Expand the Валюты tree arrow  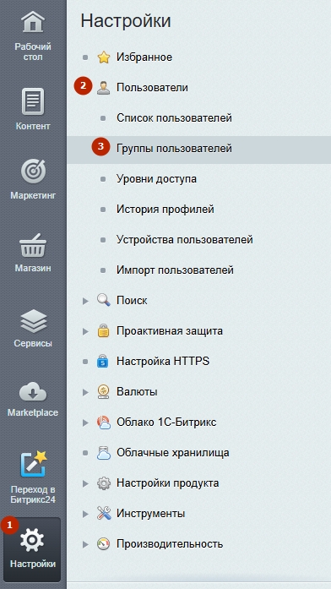pyautogui.click(x=85, y=392)
